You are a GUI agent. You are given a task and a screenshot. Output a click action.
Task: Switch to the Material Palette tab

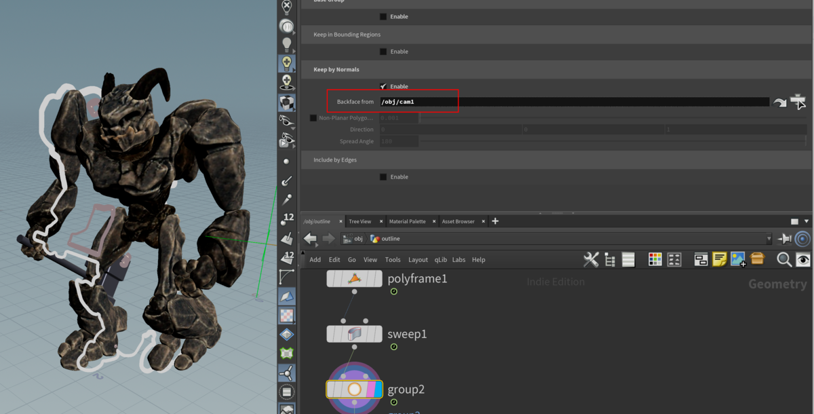407,221
